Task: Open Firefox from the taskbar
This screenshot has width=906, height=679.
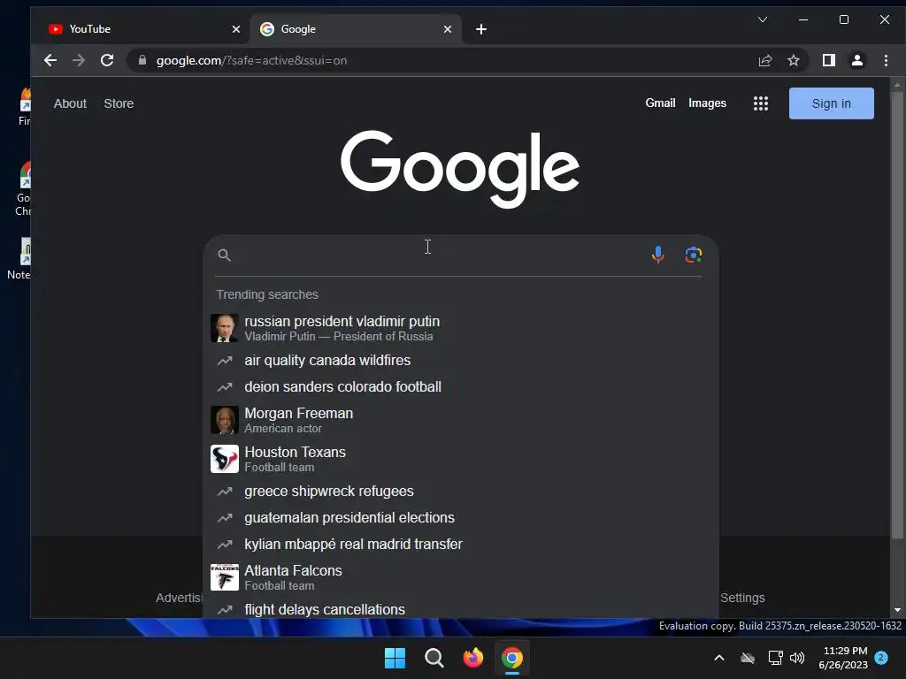Action: pyautogui.click(x=473, y=658)
